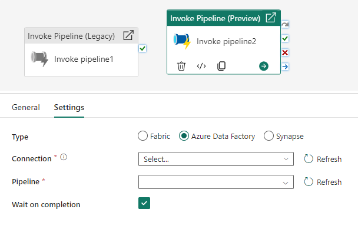Switch to the General tab
The height and width of the screenshot is (229, 358).
click(26, 107)
